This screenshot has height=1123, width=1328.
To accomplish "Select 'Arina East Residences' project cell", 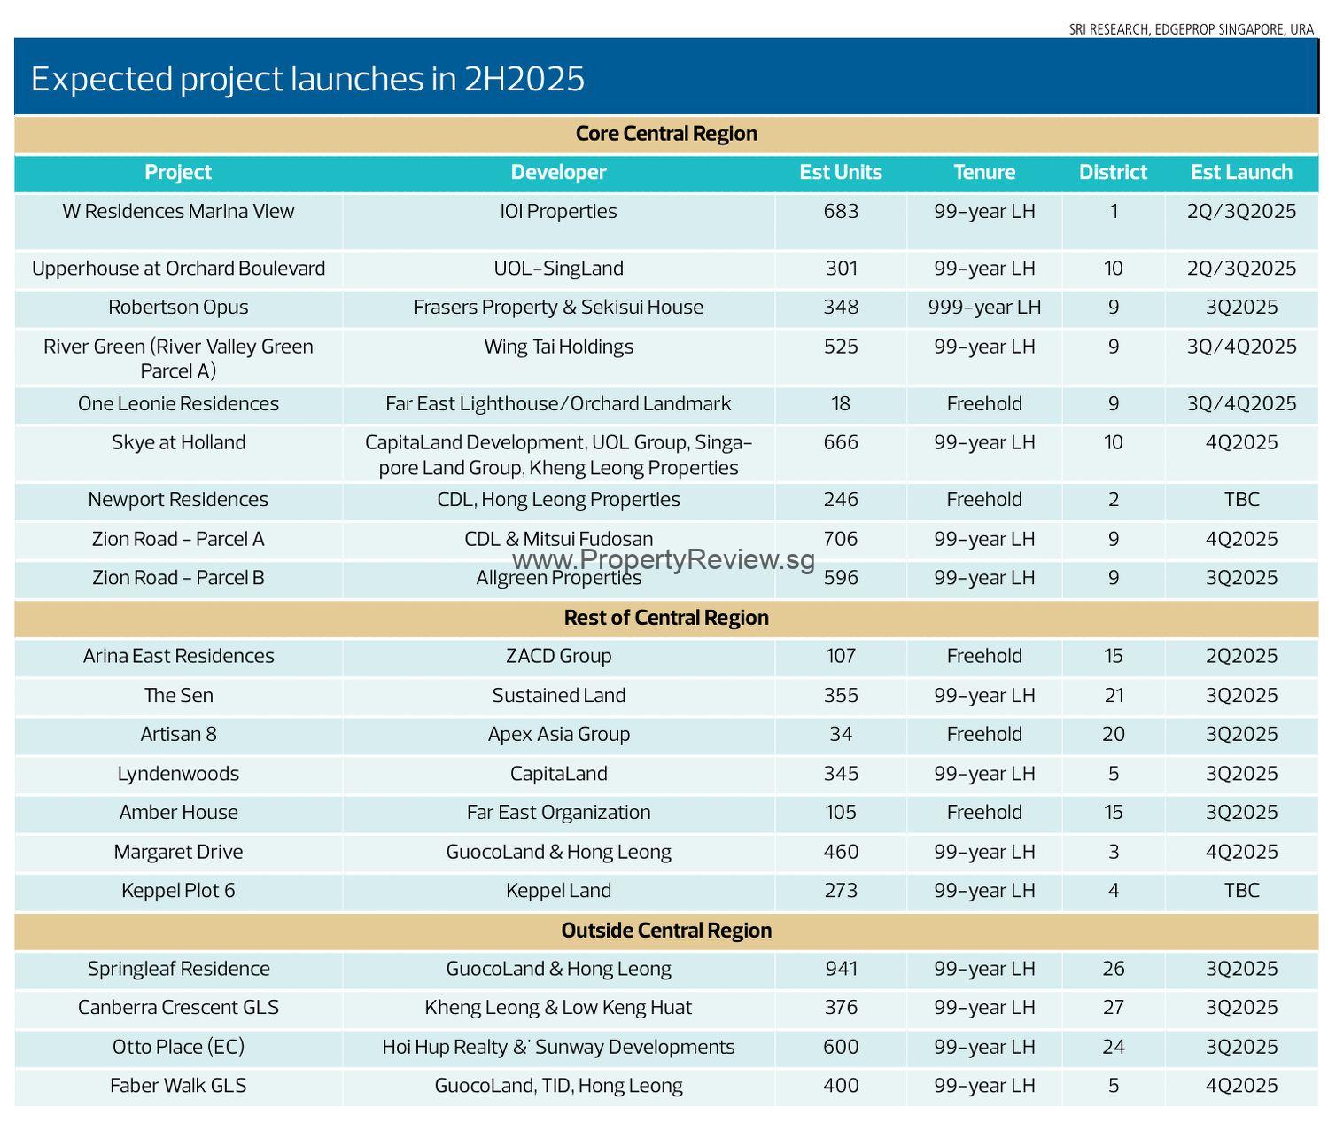I will pos(178,657).
